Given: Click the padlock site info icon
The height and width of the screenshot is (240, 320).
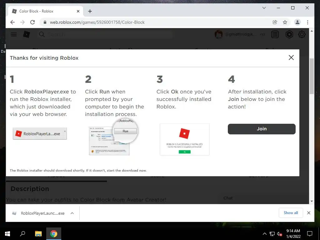Looking at the screenshot, I should click(x=45, y=22).
